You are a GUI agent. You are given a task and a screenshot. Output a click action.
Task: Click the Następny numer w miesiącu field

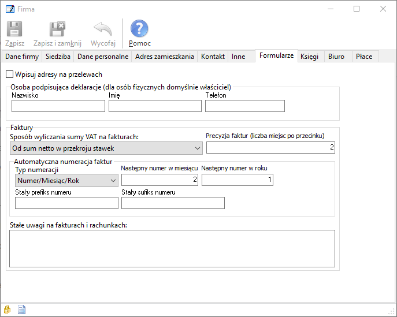point(159,181)
